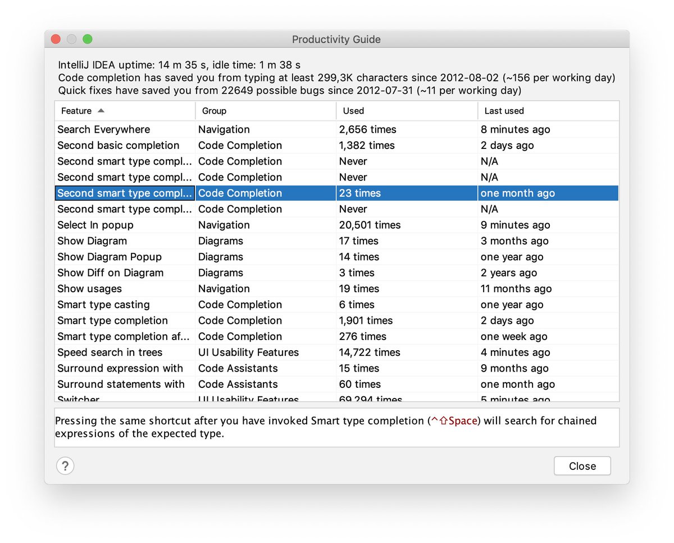The image size is (674, 543).
Task: Select the Show Diff on Diagram feature
Action: [125, 273]
